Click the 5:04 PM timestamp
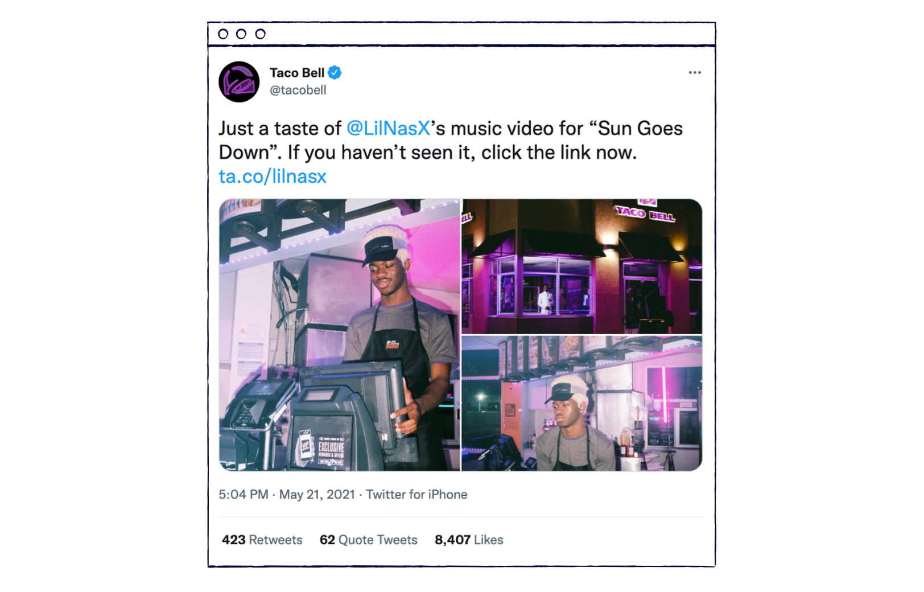The image size is (924, 592). click(244, 494)
